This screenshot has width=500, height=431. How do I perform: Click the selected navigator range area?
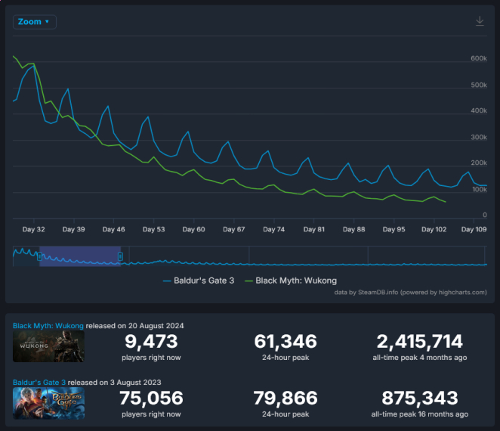click(80, 256)
